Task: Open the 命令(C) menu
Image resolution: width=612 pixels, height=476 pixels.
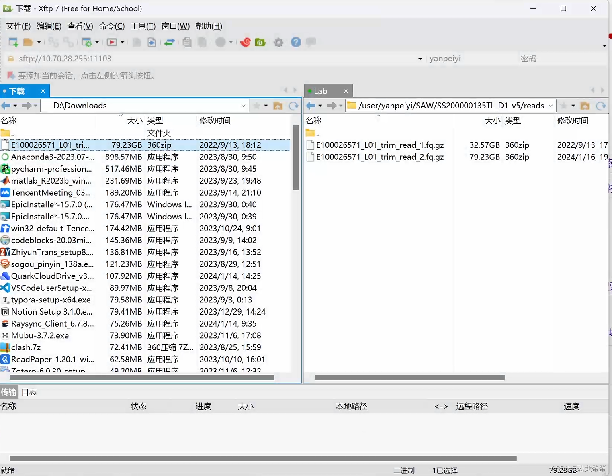Action: (112, 26)
